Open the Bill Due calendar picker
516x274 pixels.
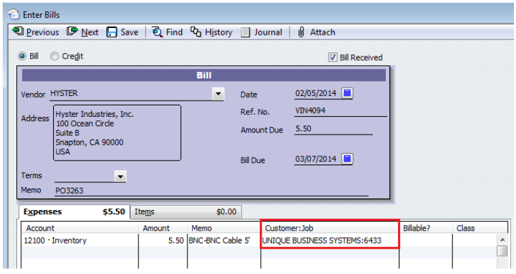347,159
